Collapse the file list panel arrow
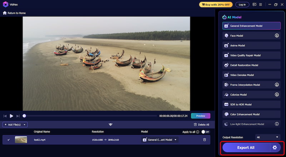286x157 pixels. coord(110,124)
